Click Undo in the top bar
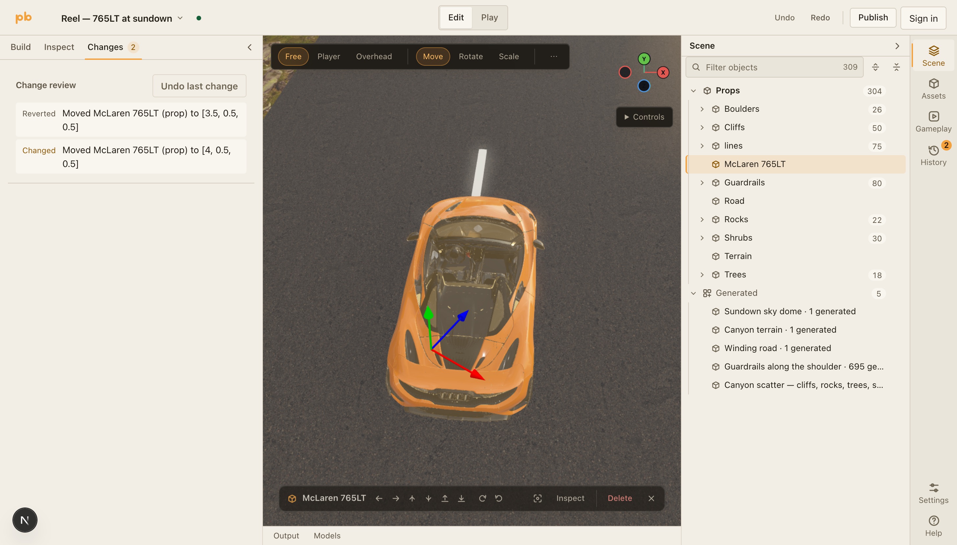Image resolution: width=957 pixels, height=545 pixels. 784,18
